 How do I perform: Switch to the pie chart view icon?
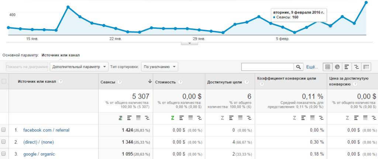(337, 67)
